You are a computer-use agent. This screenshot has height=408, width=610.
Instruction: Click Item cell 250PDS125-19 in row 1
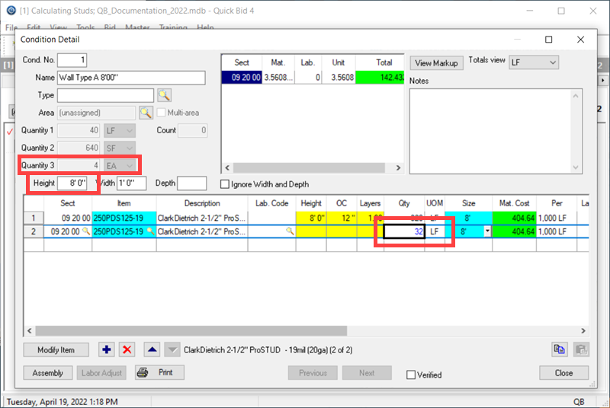[124, 218]
